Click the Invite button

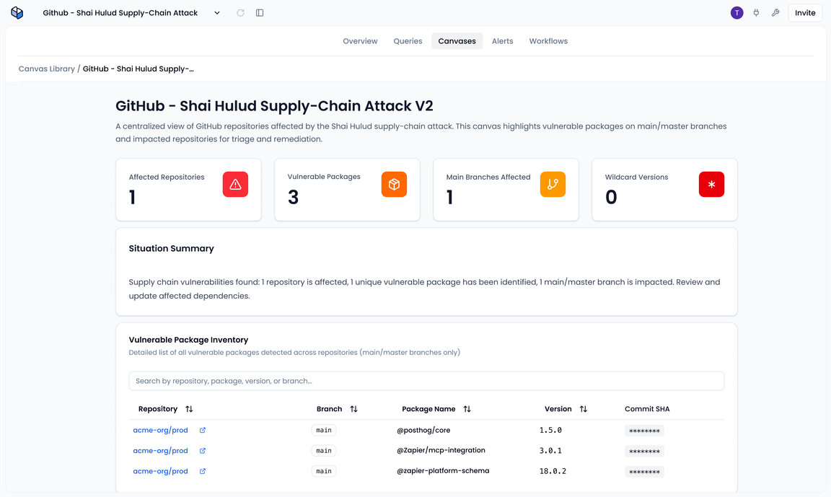(x=804, y=12)
